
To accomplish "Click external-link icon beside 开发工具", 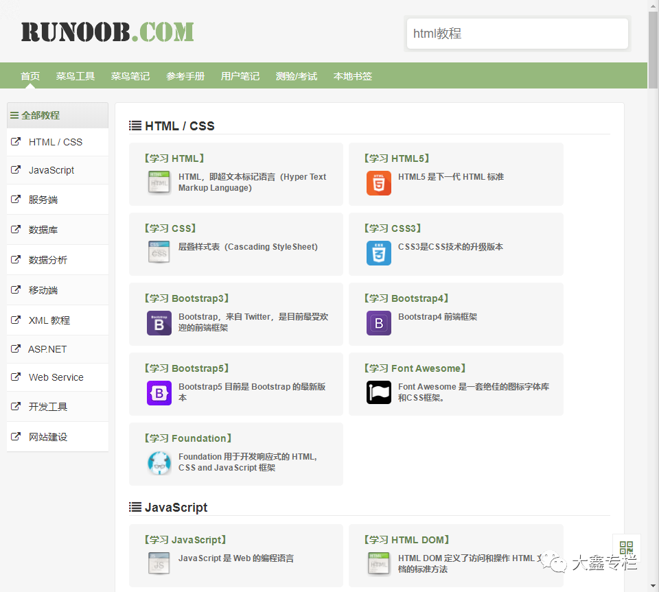I will click(16, 406).
